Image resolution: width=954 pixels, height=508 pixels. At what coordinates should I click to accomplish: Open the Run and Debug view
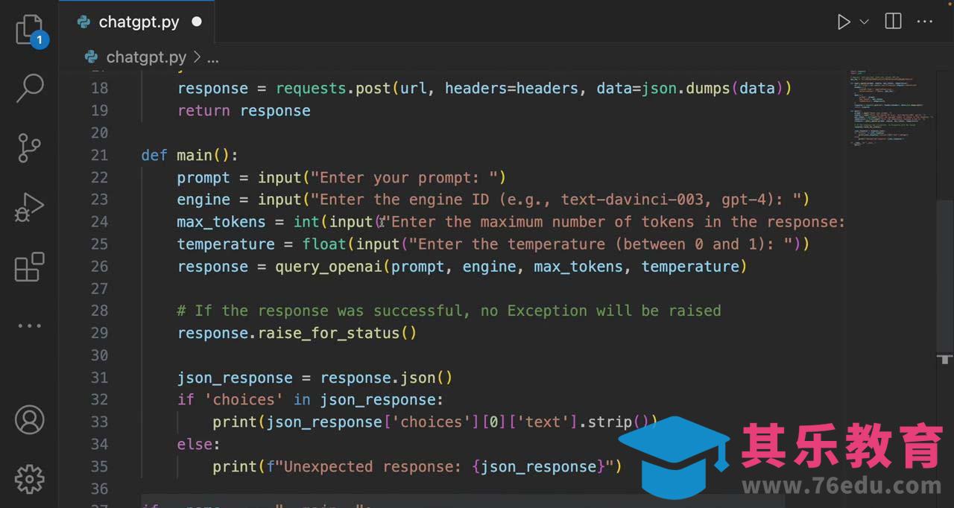click(x=30, y=208)
